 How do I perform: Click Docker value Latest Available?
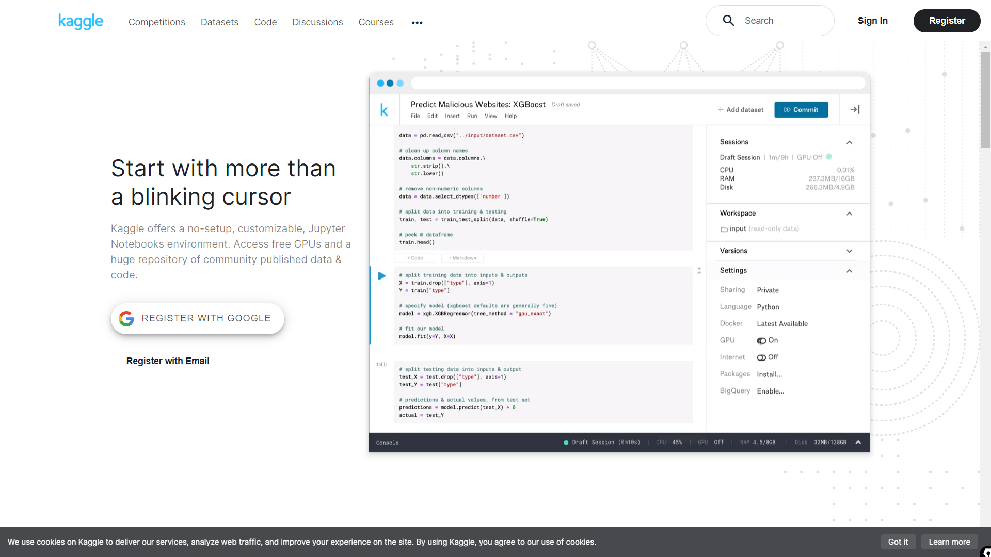tap(782, 324)
